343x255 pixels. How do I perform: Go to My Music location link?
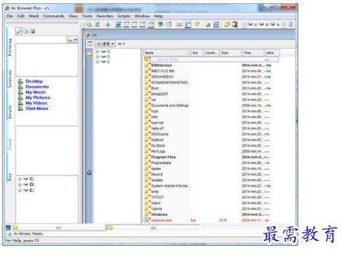36,92
